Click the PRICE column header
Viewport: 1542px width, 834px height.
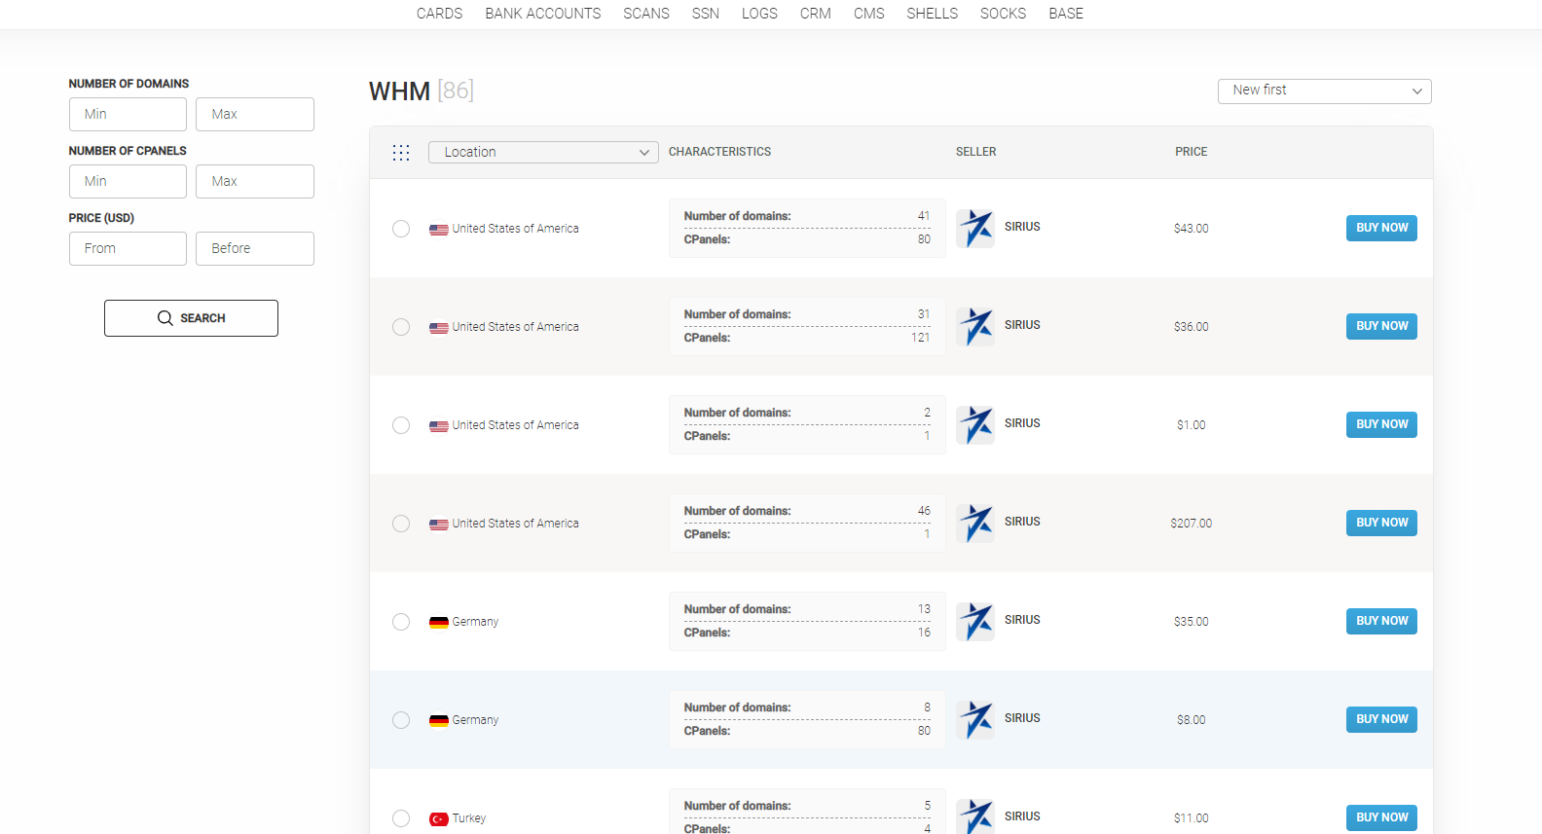tap(1191, 152)
